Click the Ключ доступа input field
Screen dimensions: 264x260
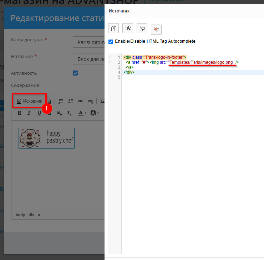pos(89,42)
